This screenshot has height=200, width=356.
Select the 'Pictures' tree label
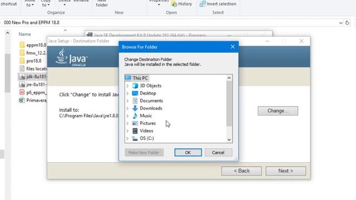click(x=148, y=123)
